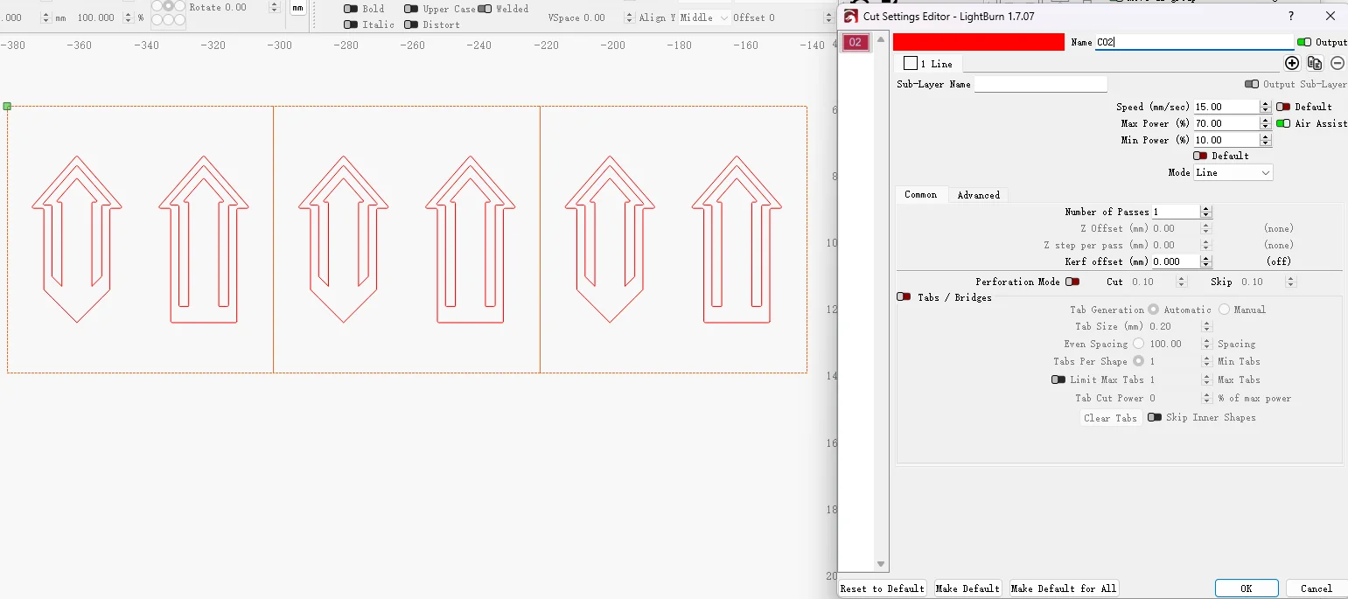The image size is (1348, 599).
Task: Click the Number of Passes field
Action: coord(1176,212)
